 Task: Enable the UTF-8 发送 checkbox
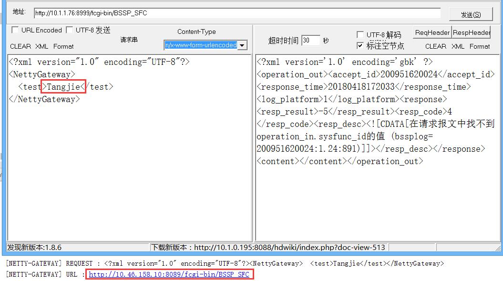click(69, 30)
